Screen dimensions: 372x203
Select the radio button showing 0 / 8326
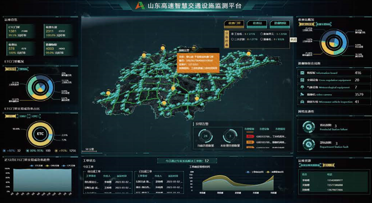(261, 39)
